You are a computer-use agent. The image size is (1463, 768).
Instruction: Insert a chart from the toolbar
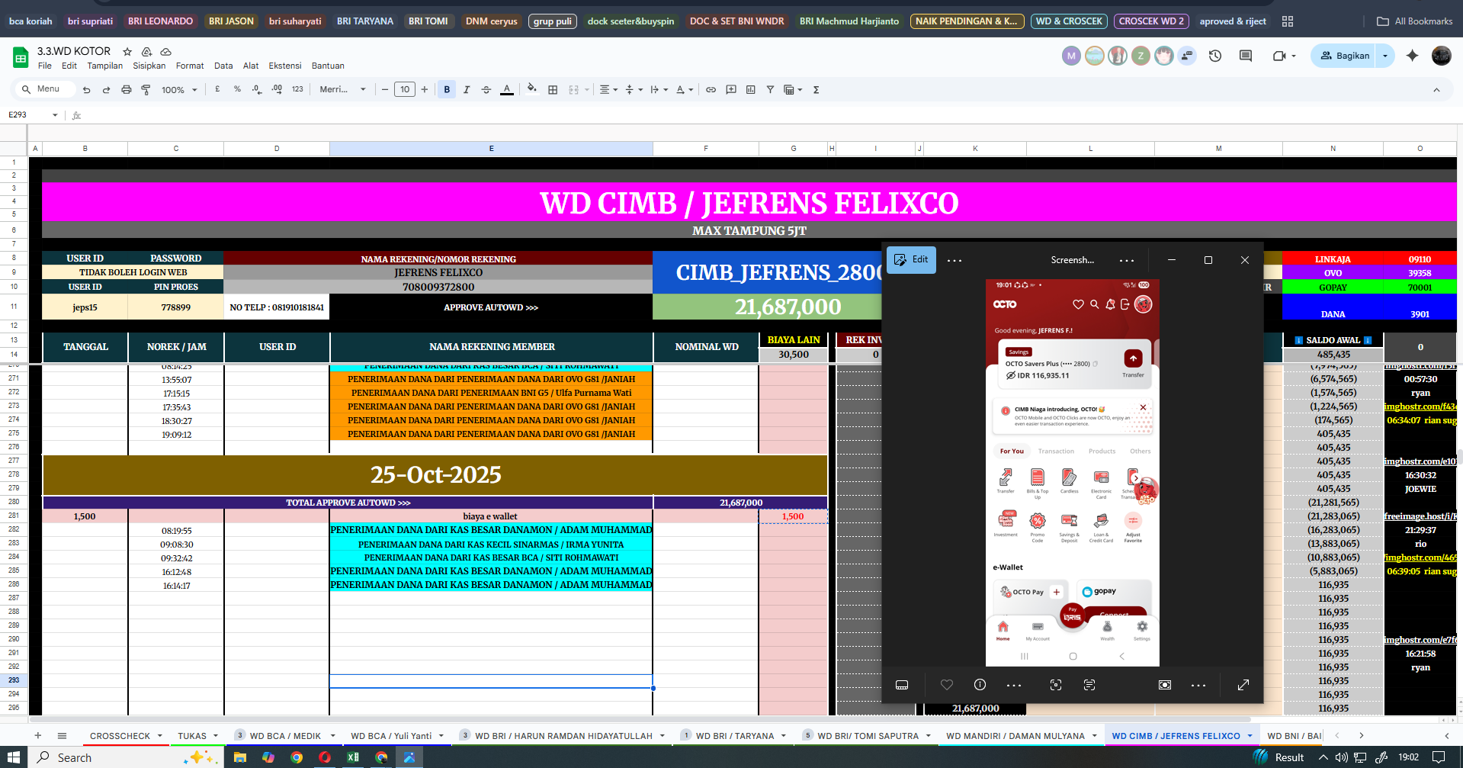click(751, 89)
